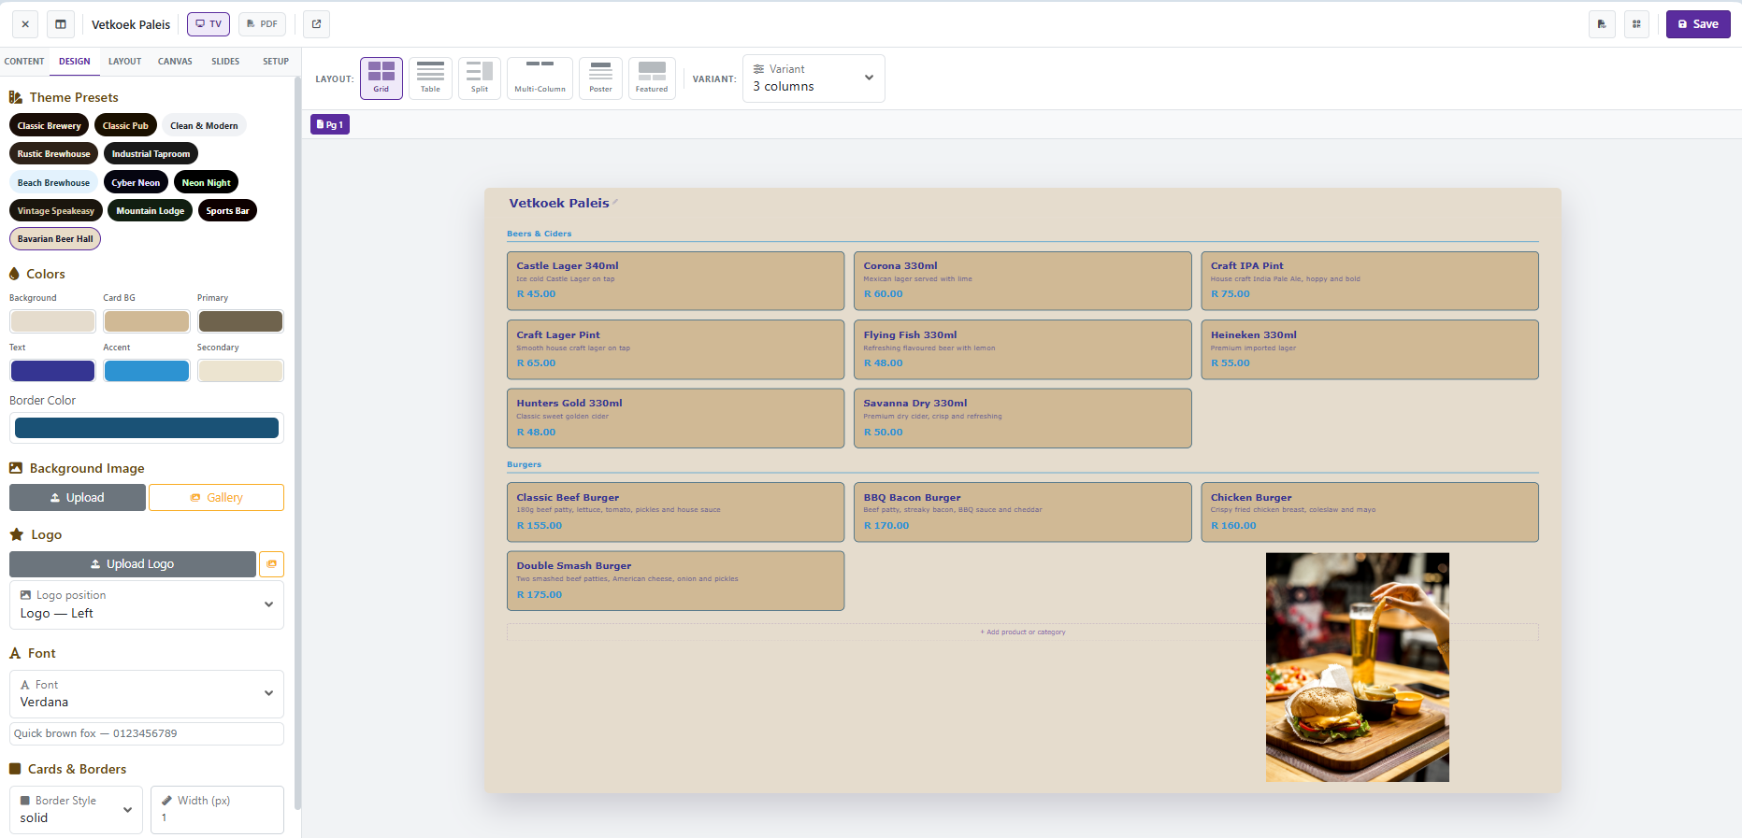Select the Chicken Burger card
The height and width of the screenshot is (838, 1742).
point(1370,512)
